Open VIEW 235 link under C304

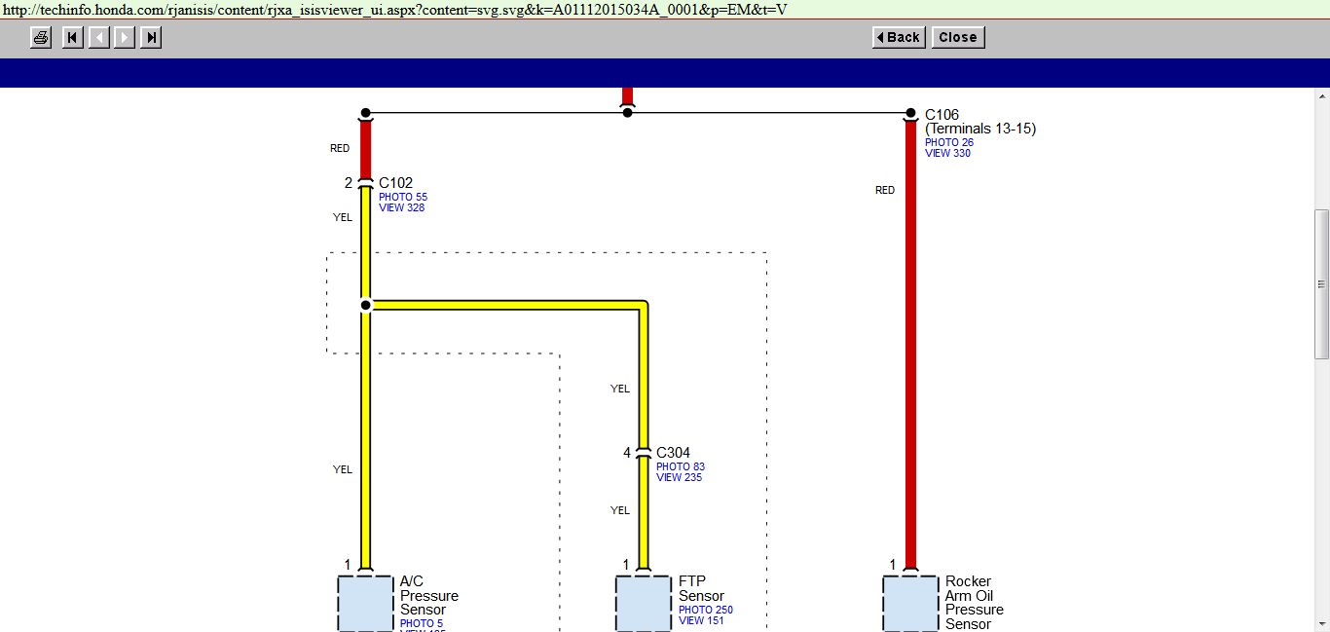click(x=679, y=477)
